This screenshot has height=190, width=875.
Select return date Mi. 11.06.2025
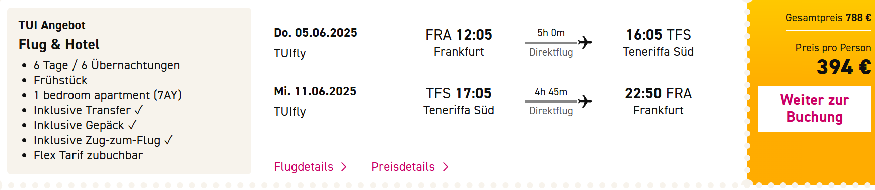pyautogui.click(x=315, y=91)
